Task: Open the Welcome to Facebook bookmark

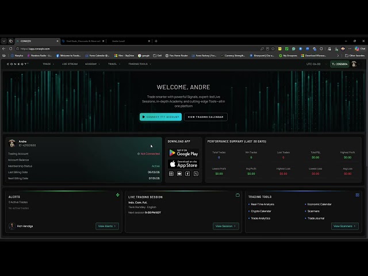Action: coord(68,56)
